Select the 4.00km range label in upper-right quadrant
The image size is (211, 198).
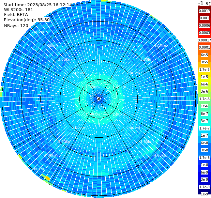click(160, 46)
